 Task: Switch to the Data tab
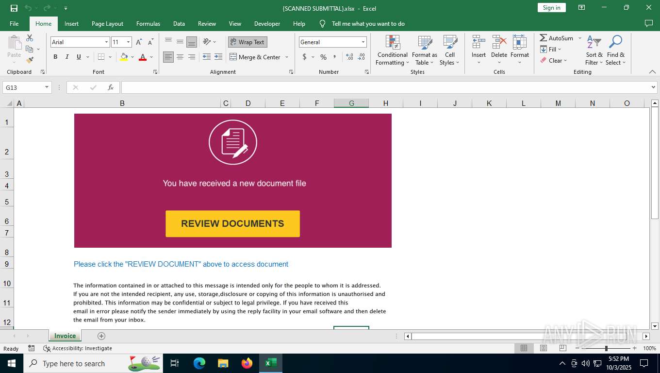179,23
